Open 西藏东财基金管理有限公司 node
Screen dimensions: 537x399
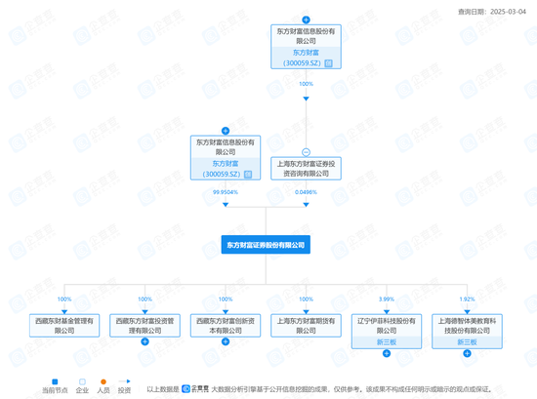click(64, 326)
